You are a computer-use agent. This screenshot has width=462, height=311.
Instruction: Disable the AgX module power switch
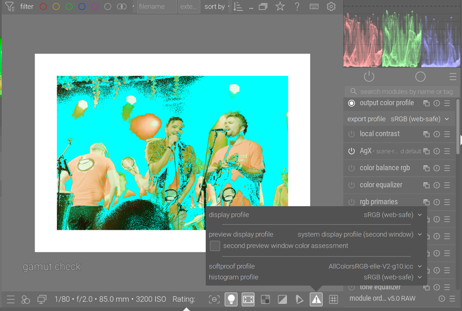tap(351, 151)
